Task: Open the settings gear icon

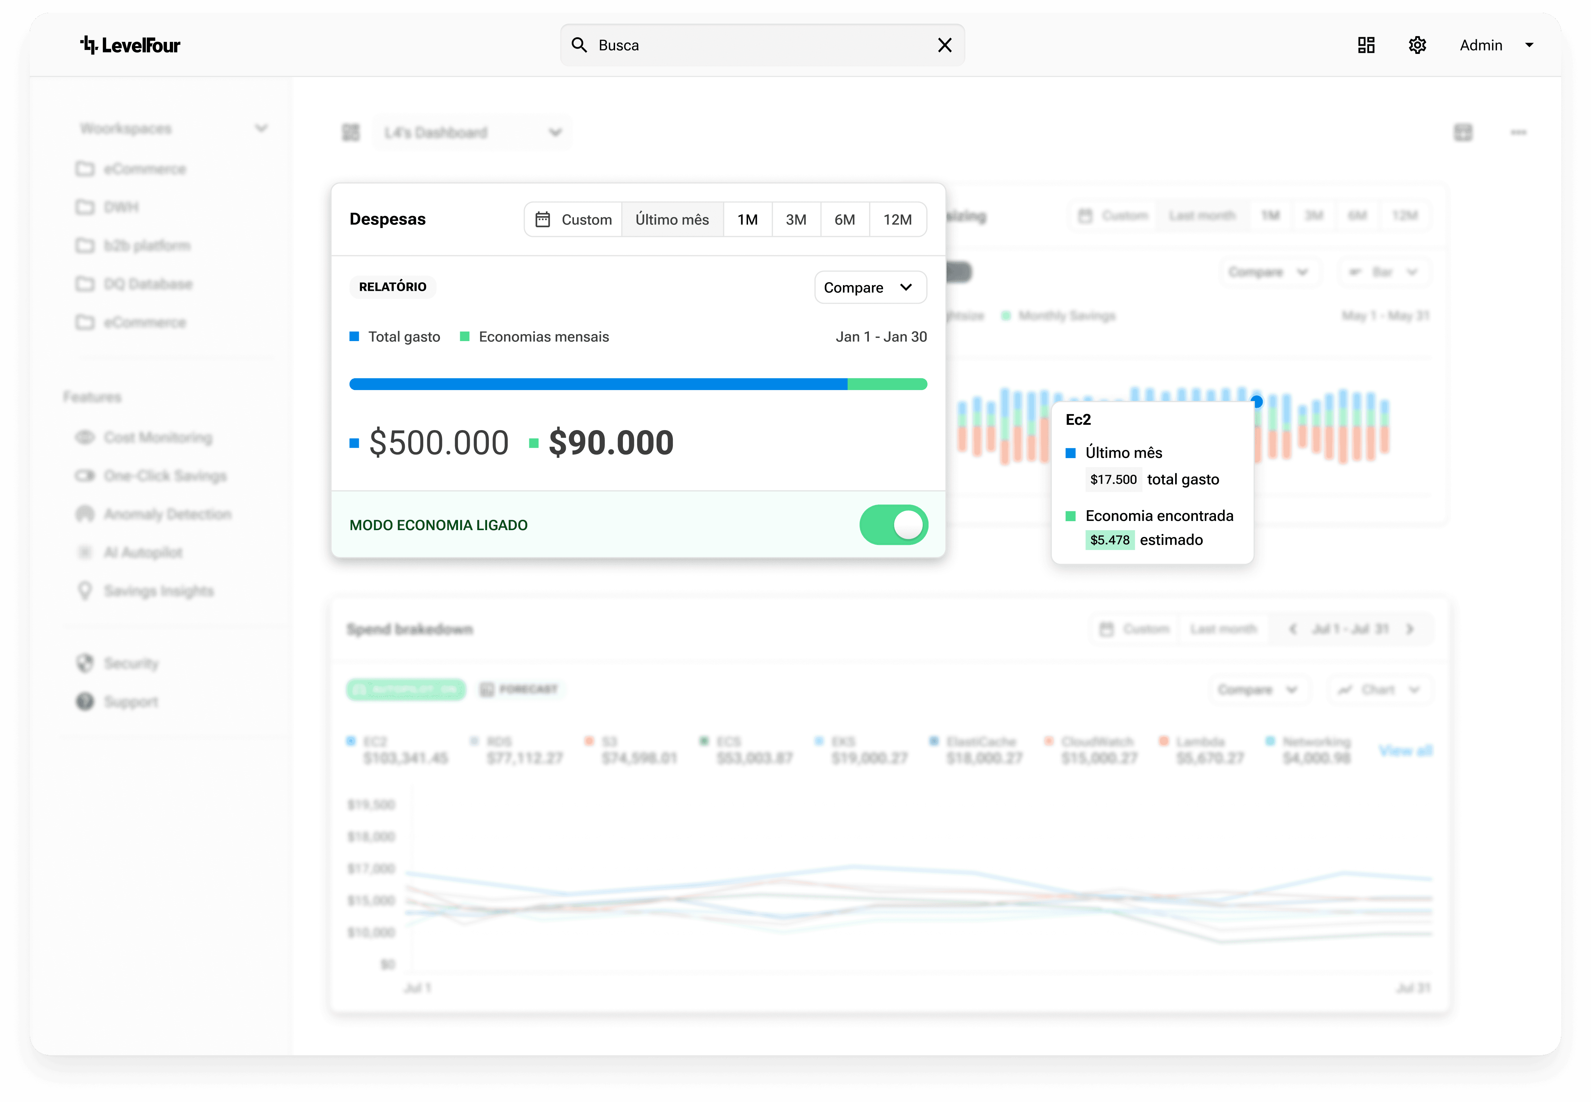Action: [1417, 46]
